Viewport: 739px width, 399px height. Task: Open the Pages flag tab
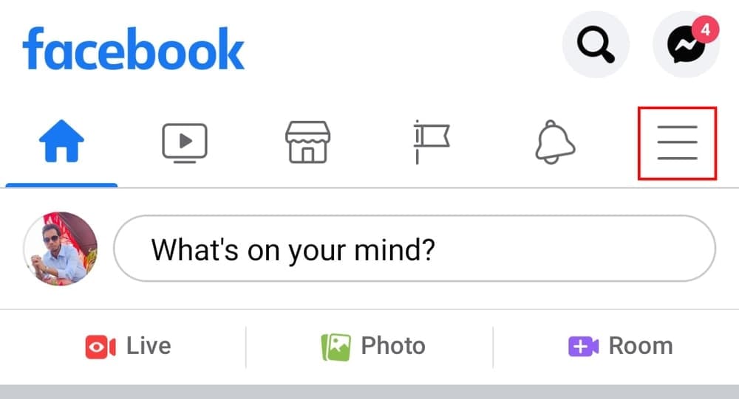[x=430, y=142]
